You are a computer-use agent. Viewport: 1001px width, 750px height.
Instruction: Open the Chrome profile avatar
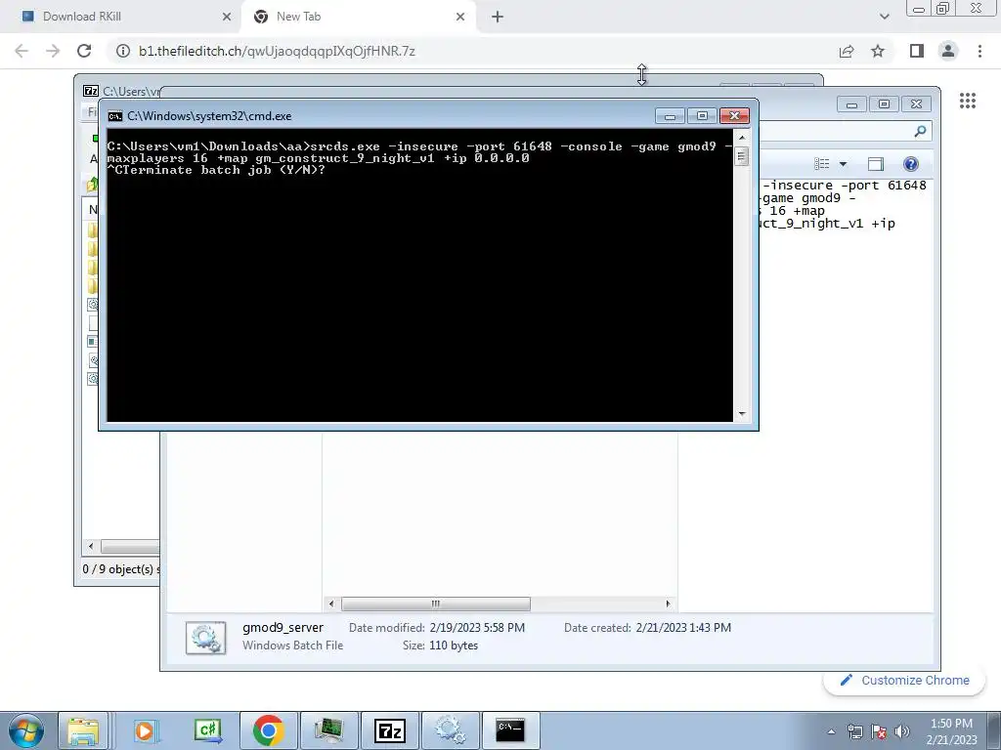click(x=948, y=51)
